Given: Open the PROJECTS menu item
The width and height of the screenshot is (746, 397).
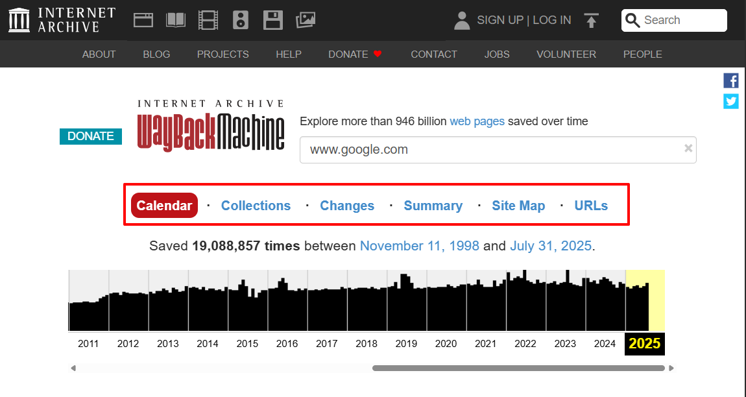Looking at the screenshot, I should pos(223,54).
